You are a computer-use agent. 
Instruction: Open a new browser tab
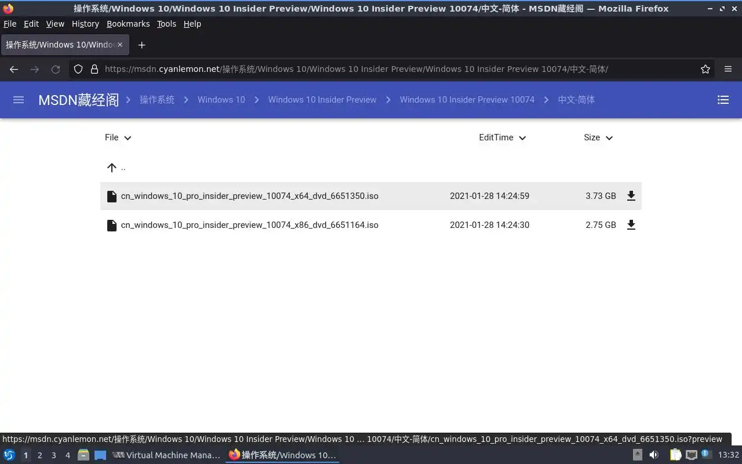click(141, 45)
